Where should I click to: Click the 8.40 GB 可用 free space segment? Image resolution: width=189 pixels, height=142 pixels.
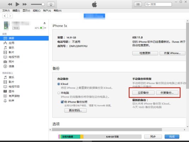click(112, 137)
